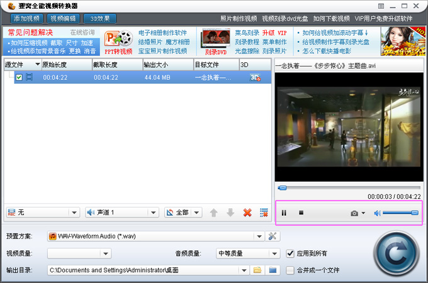Open the audio track 声道 1 dropdown
This screenshot has width=428, height=283.
[x=153, y=213]
